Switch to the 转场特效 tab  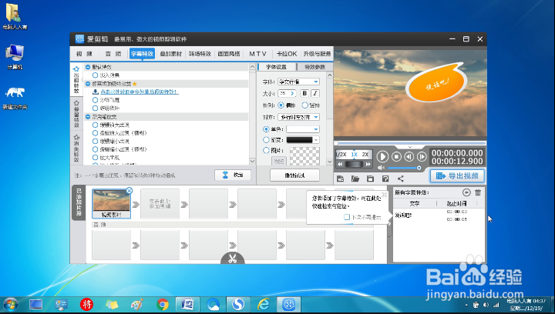click(200, 54)
